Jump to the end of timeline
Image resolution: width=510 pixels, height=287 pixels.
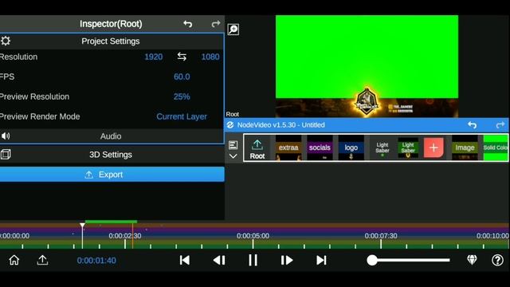point(321,261)
